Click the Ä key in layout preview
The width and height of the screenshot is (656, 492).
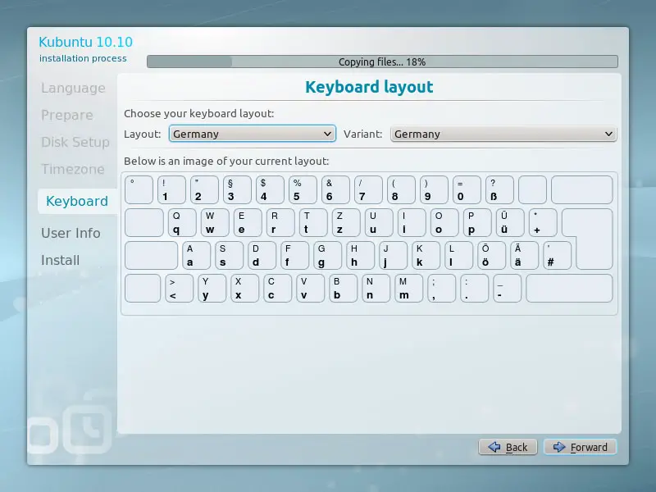(x=524, y=255)
